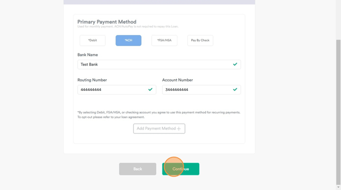Click the checkmark icon in Routing Number field
This screenshot has width=341, height=190.
point(150,90)
